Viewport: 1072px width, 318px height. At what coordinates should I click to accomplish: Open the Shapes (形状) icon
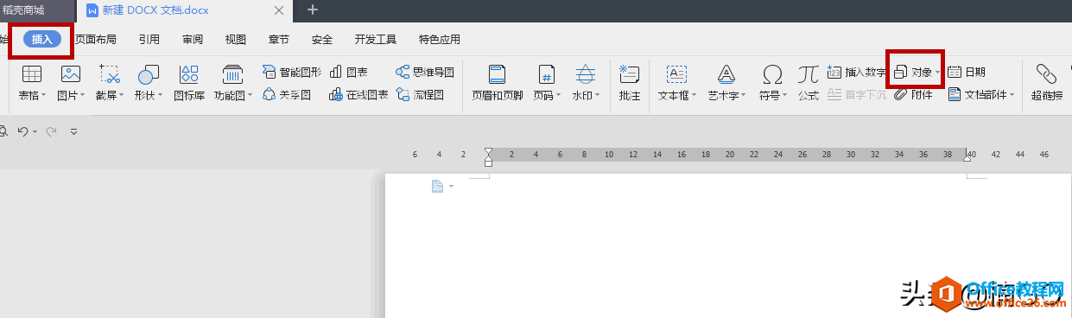coord(148,75)
